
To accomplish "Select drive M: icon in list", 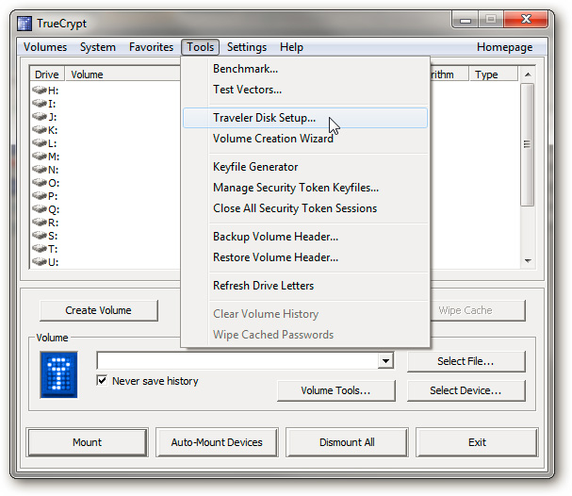I will [40, 157].
